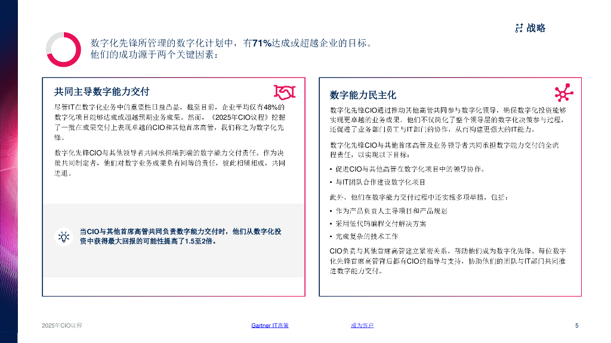This screenshot has width=611, height=343.
Task: Open the 成为客户 link
Action: (362, 325)
